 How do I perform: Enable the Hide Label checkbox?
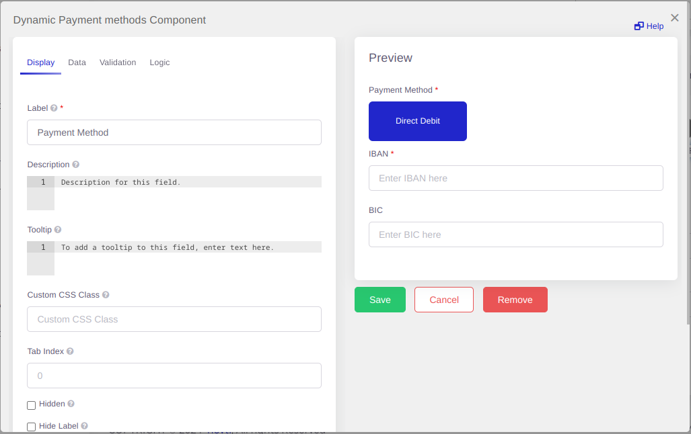point(31,427)
